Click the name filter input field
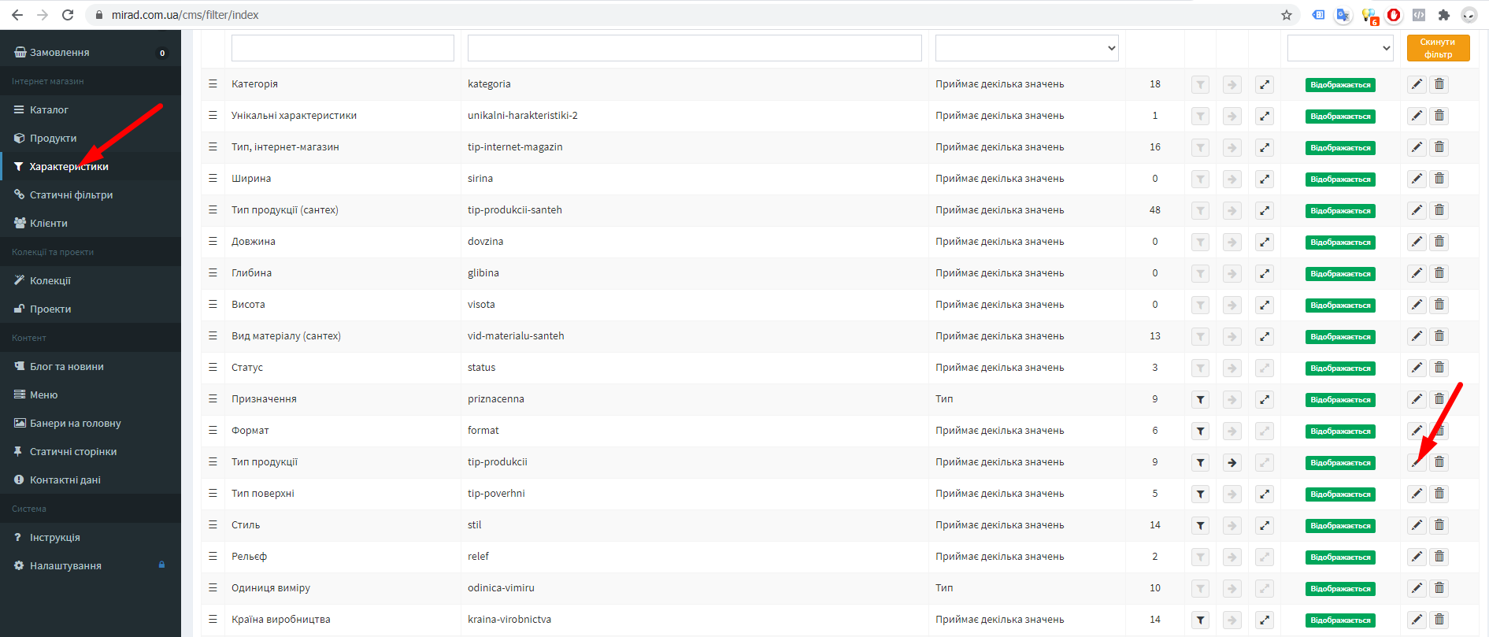1489x637 pixels. coord(343,48)
